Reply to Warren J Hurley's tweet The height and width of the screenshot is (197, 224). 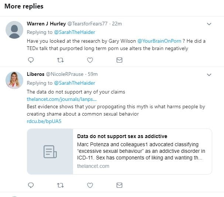(31, 60)
